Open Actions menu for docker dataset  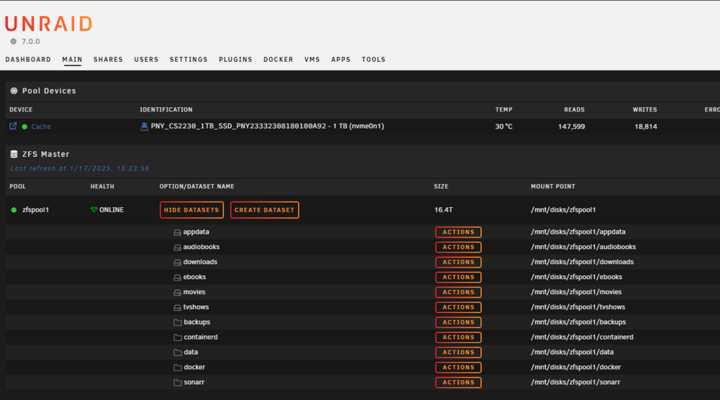point(458,368)
